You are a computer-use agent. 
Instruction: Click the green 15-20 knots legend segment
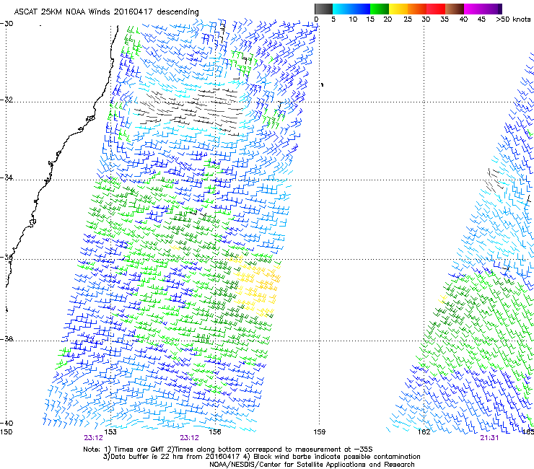click(x=380, y=9)
